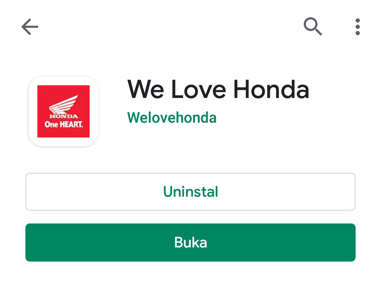Open the Welovehonda developer page

[x=172, y=117]
